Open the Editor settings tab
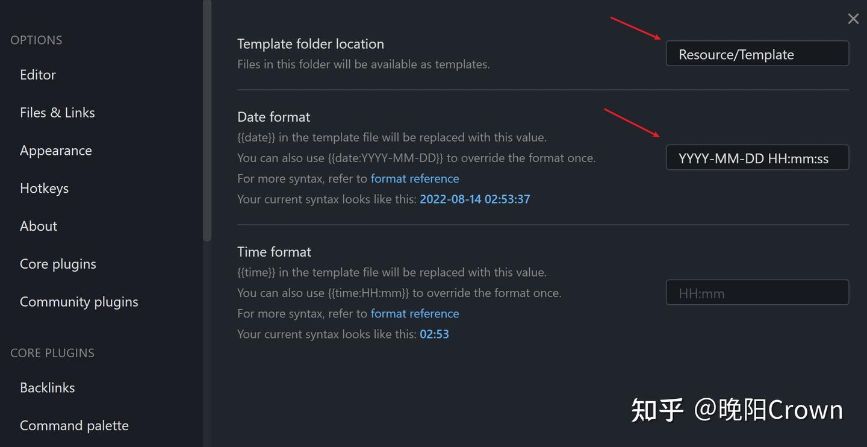867x447 pixels. [x=38, y=75]
